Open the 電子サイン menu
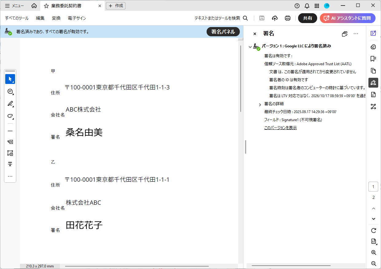The height and width of the screenshot is (269, 381). (76, 18)
